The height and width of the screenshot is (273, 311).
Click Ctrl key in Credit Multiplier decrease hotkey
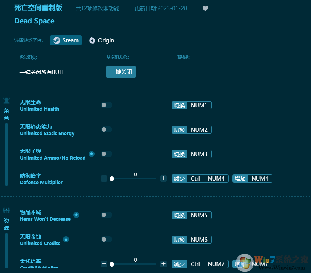tap(195, 264)
